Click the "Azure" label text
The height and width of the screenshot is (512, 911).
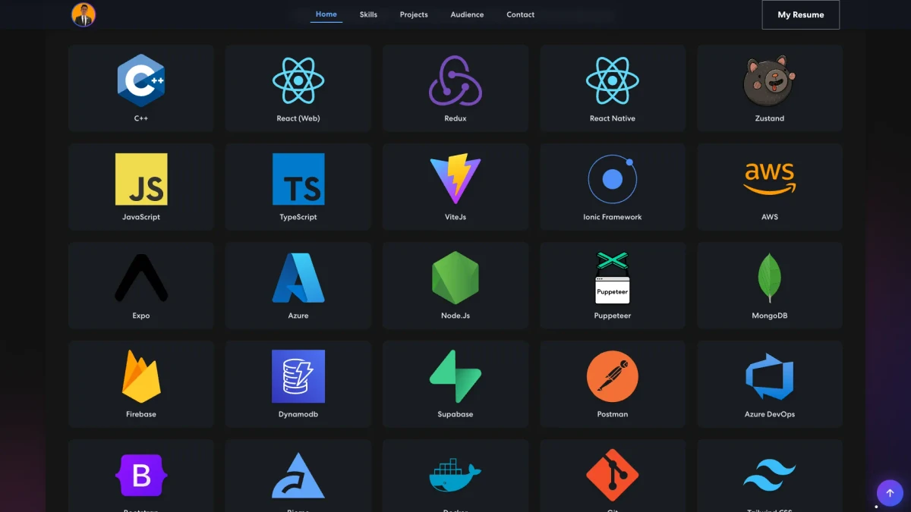298,316
